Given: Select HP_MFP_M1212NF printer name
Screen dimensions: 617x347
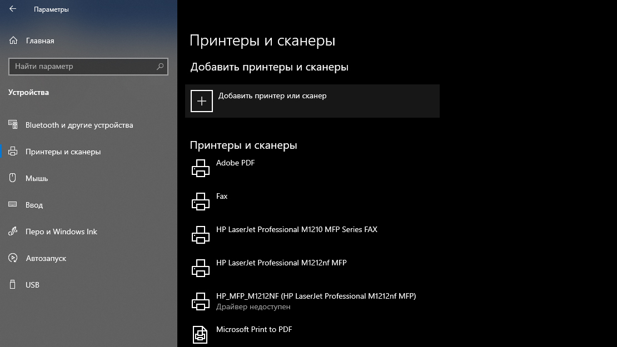Looking at the screenshot, I should (x=316, y=296).
